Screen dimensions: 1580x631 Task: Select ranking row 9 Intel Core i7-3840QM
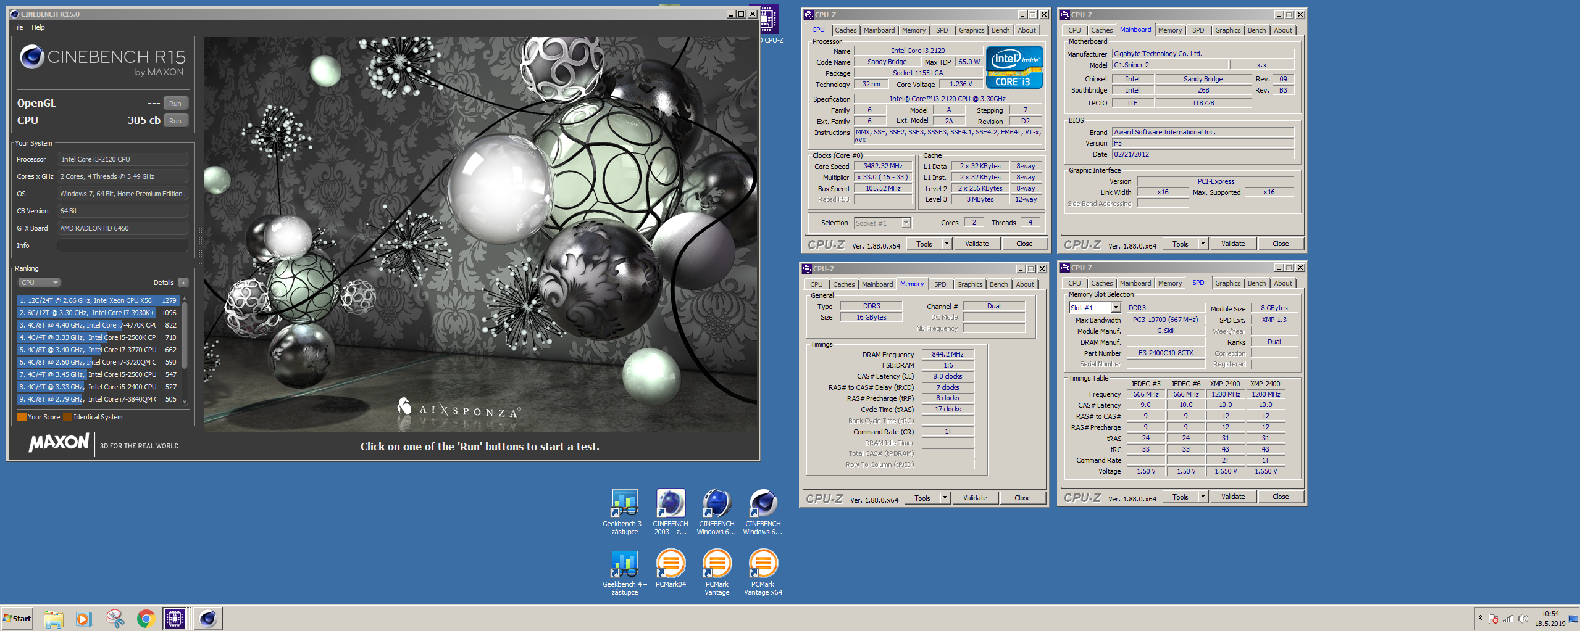pyautogui.click(x=98, y=399)
